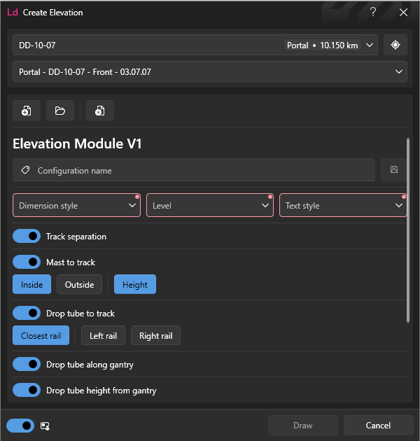420x441 pixels.
Task: Disable the Mast to track switch
Action: click(x=27, y=262)
